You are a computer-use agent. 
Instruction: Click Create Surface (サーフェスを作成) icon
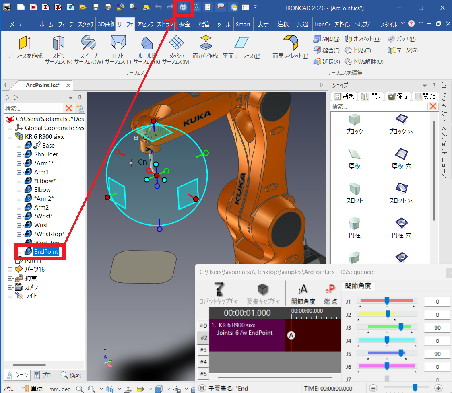25,47
